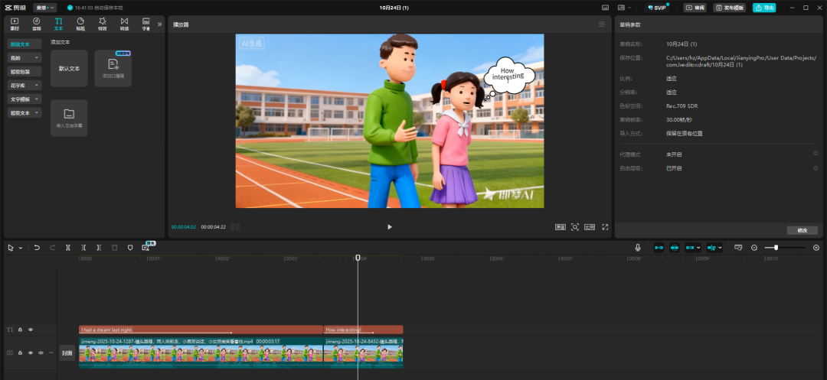The height and width of the screenshot is (380, 827).
Task: Hide the text track with eye icon
Action: pos(31,330)
